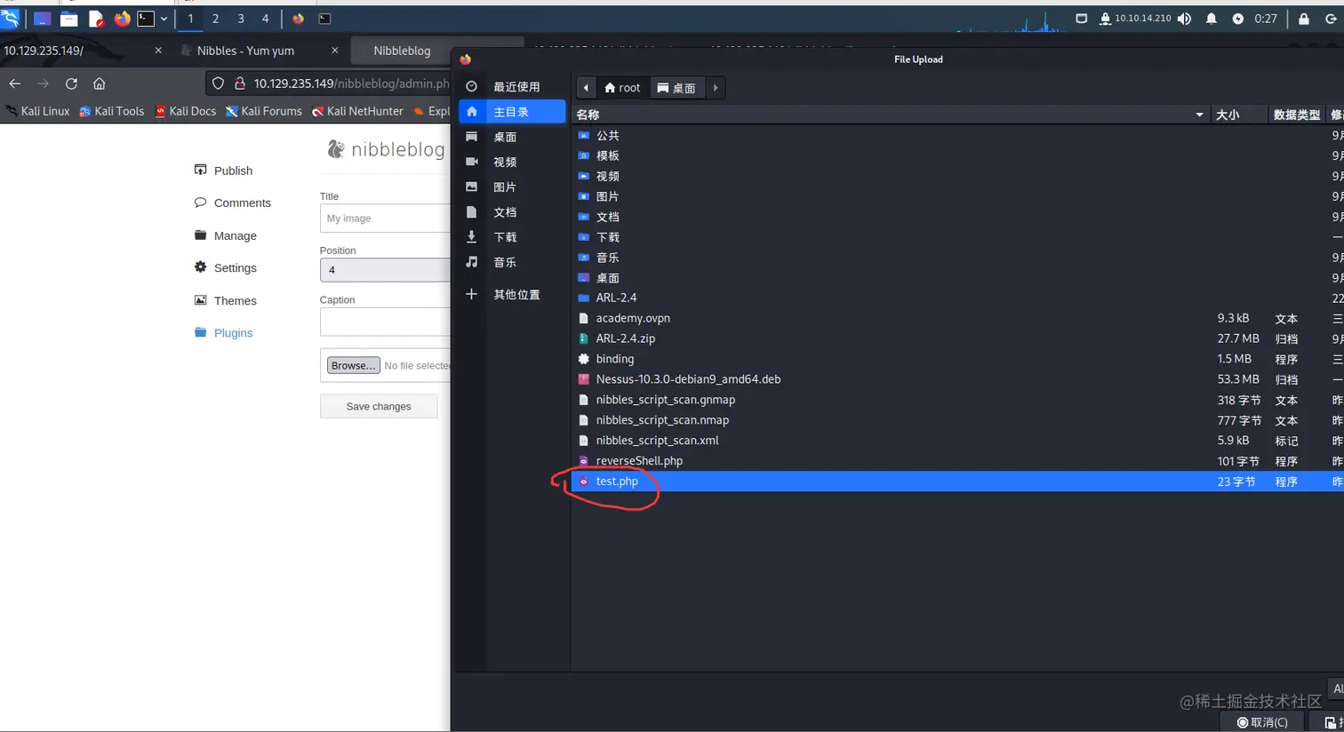The image size is (1344, 732).
Task: Select the test.php file
Action: click(957, 481)
